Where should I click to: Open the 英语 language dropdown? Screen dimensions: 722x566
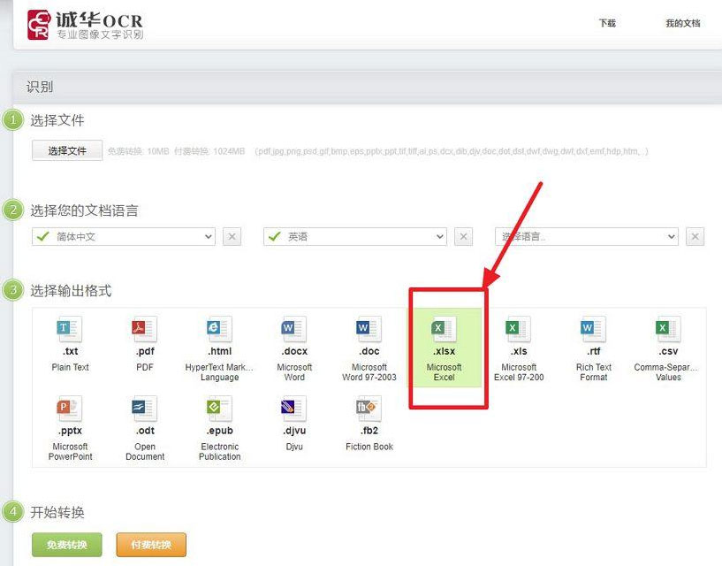point(354,237)
